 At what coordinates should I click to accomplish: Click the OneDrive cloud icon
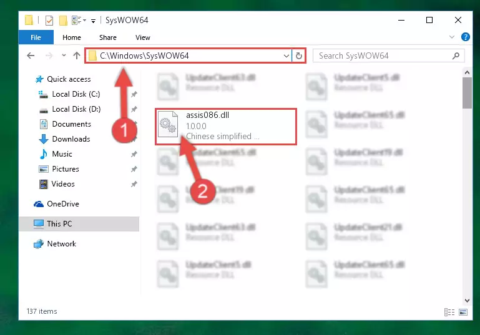[x=39, y=204]
